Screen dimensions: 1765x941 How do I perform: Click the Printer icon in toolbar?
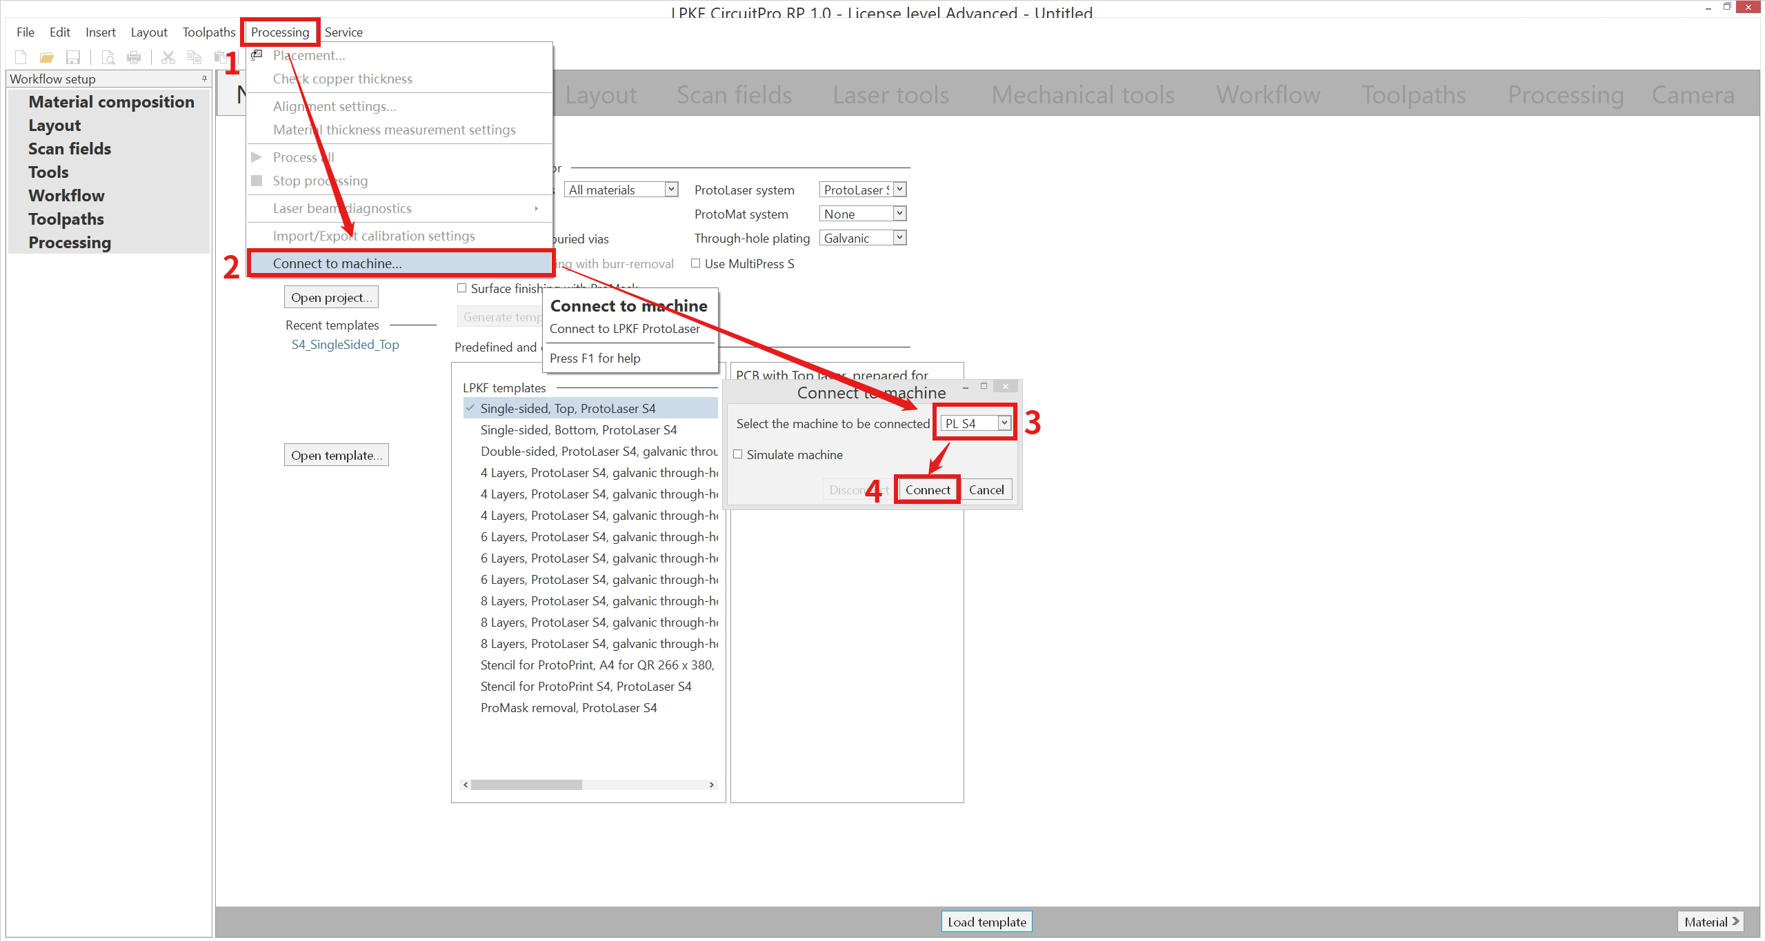(x=134, y=57)
